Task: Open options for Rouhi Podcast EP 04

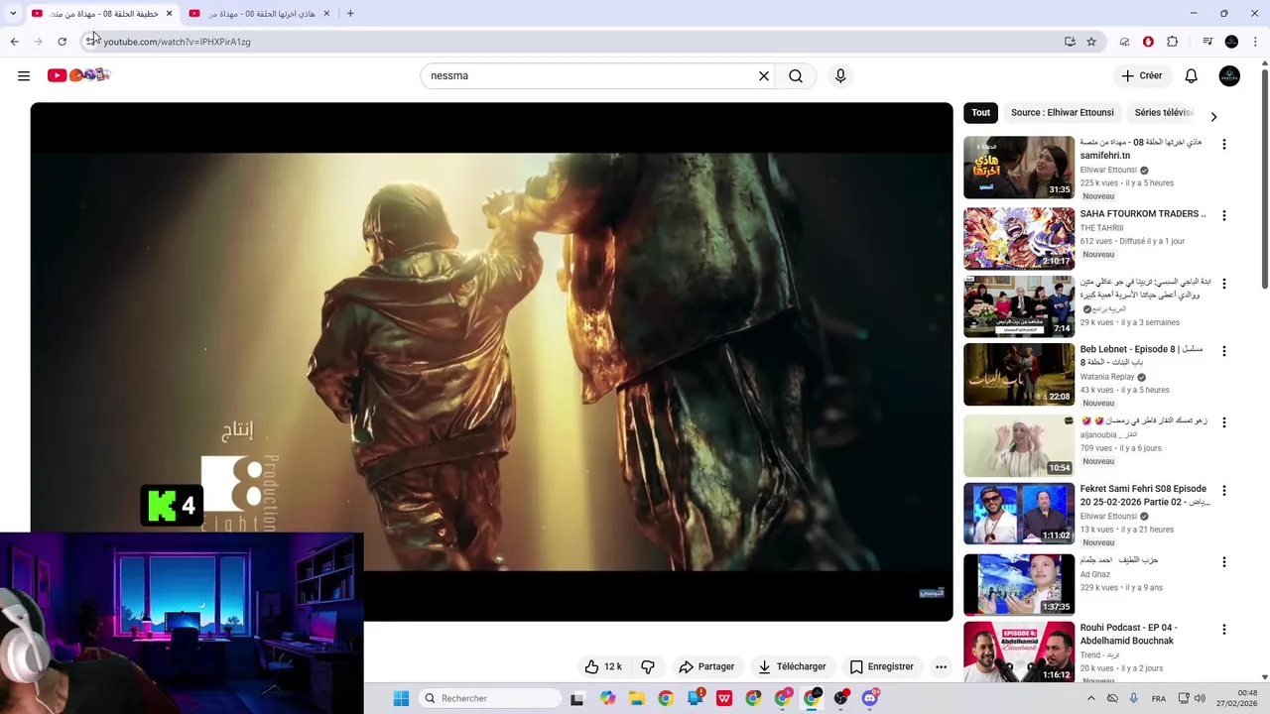Action: point(1223,629)
